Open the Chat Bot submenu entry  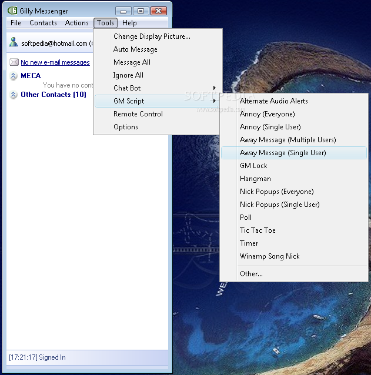157,88
